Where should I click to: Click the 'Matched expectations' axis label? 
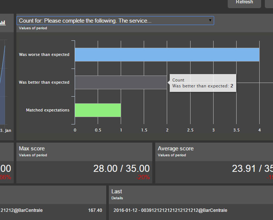[48, 110]
